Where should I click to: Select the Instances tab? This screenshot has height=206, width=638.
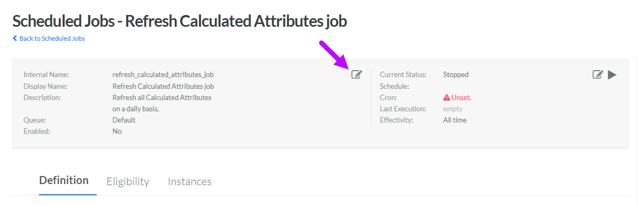click(190, 181)
